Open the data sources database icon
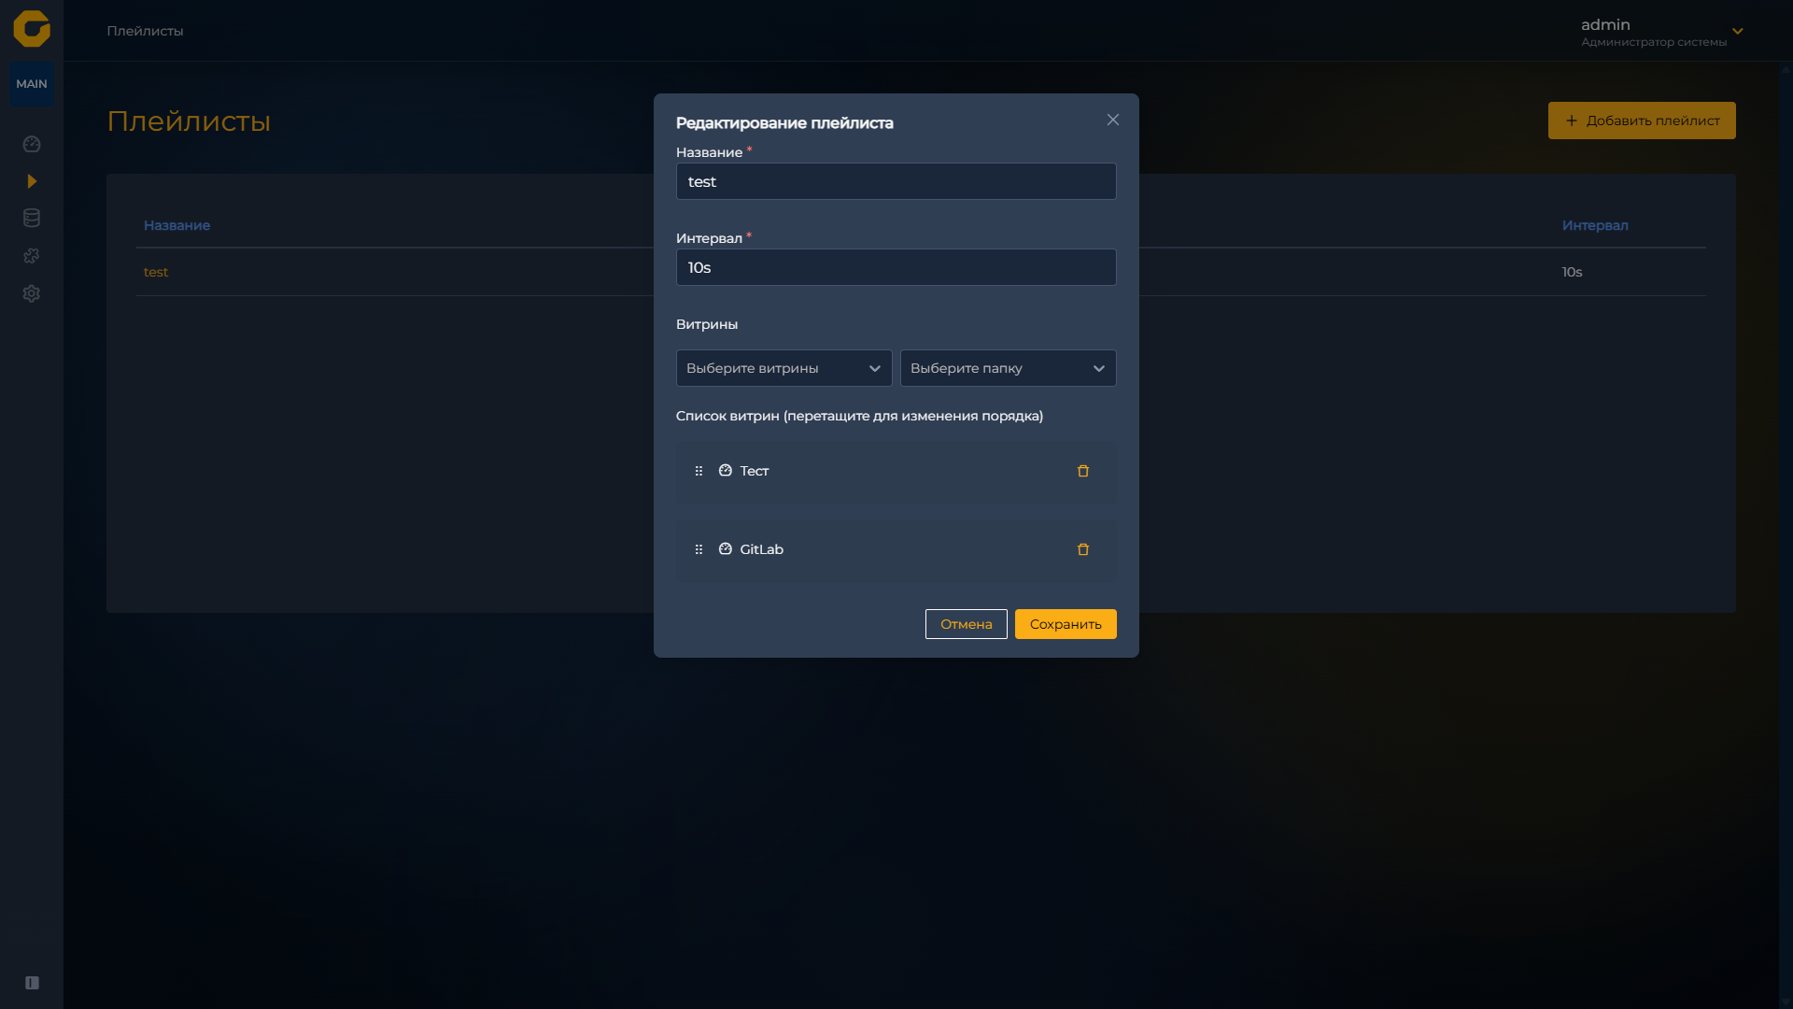The image size is (1793, 1009). (32, 218)
